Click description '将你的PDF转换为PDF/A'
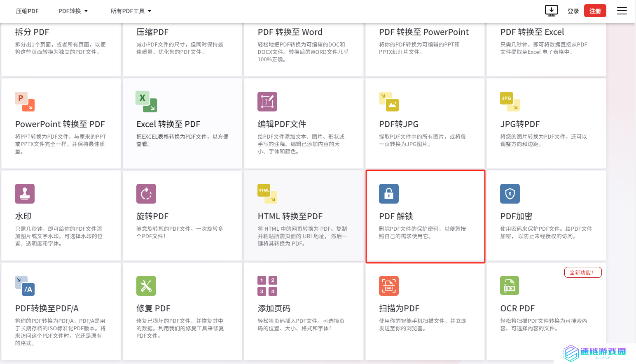 click(61, 332)
